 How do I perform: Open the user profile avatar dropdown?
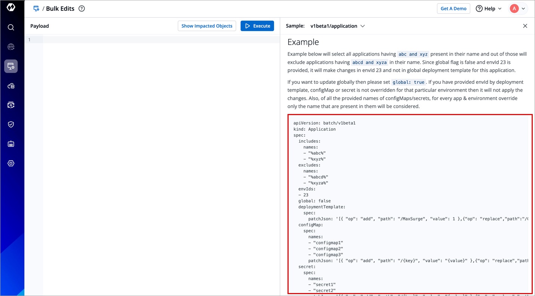click(x=518, y=9)
